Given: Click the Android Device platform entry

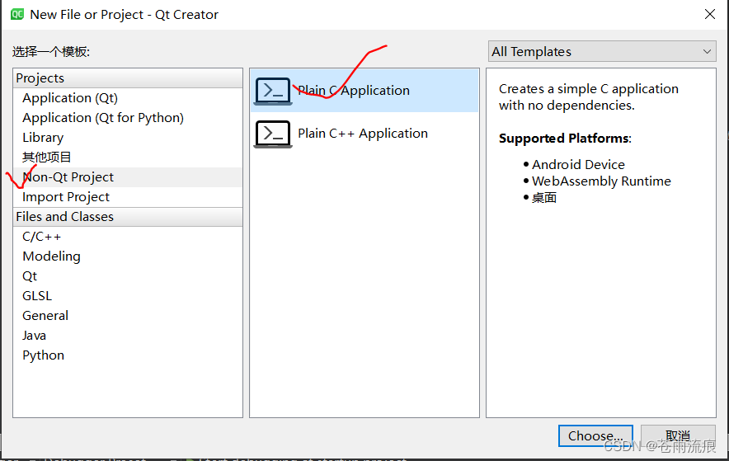Looking at the screenshot, I should 578,164.
